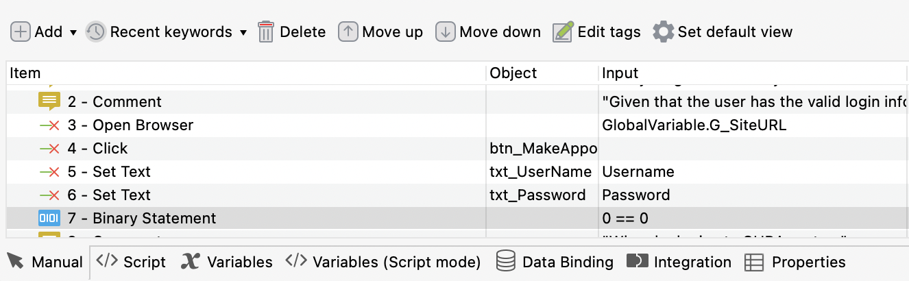
Task: Open the Properties tab
Action: [795, 262]
